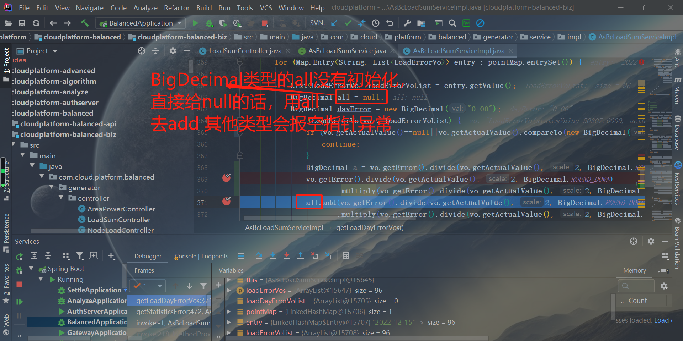Toggle the Bean Validation tool window button
The height and width of the screenshot is (341, 683).
tap(678, 243)
